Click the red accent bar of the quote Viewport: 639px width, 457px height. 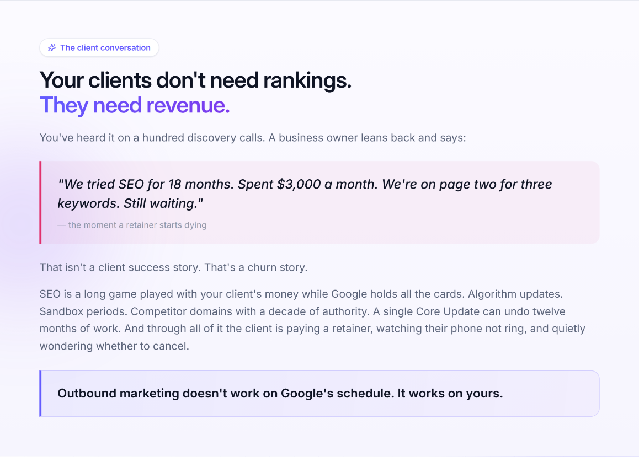click(x=40, y=203)
